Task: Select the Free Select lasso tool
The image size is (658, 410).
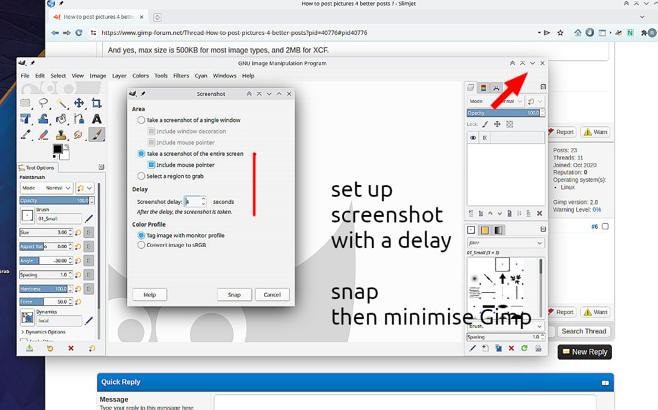Action: [43, 103]
